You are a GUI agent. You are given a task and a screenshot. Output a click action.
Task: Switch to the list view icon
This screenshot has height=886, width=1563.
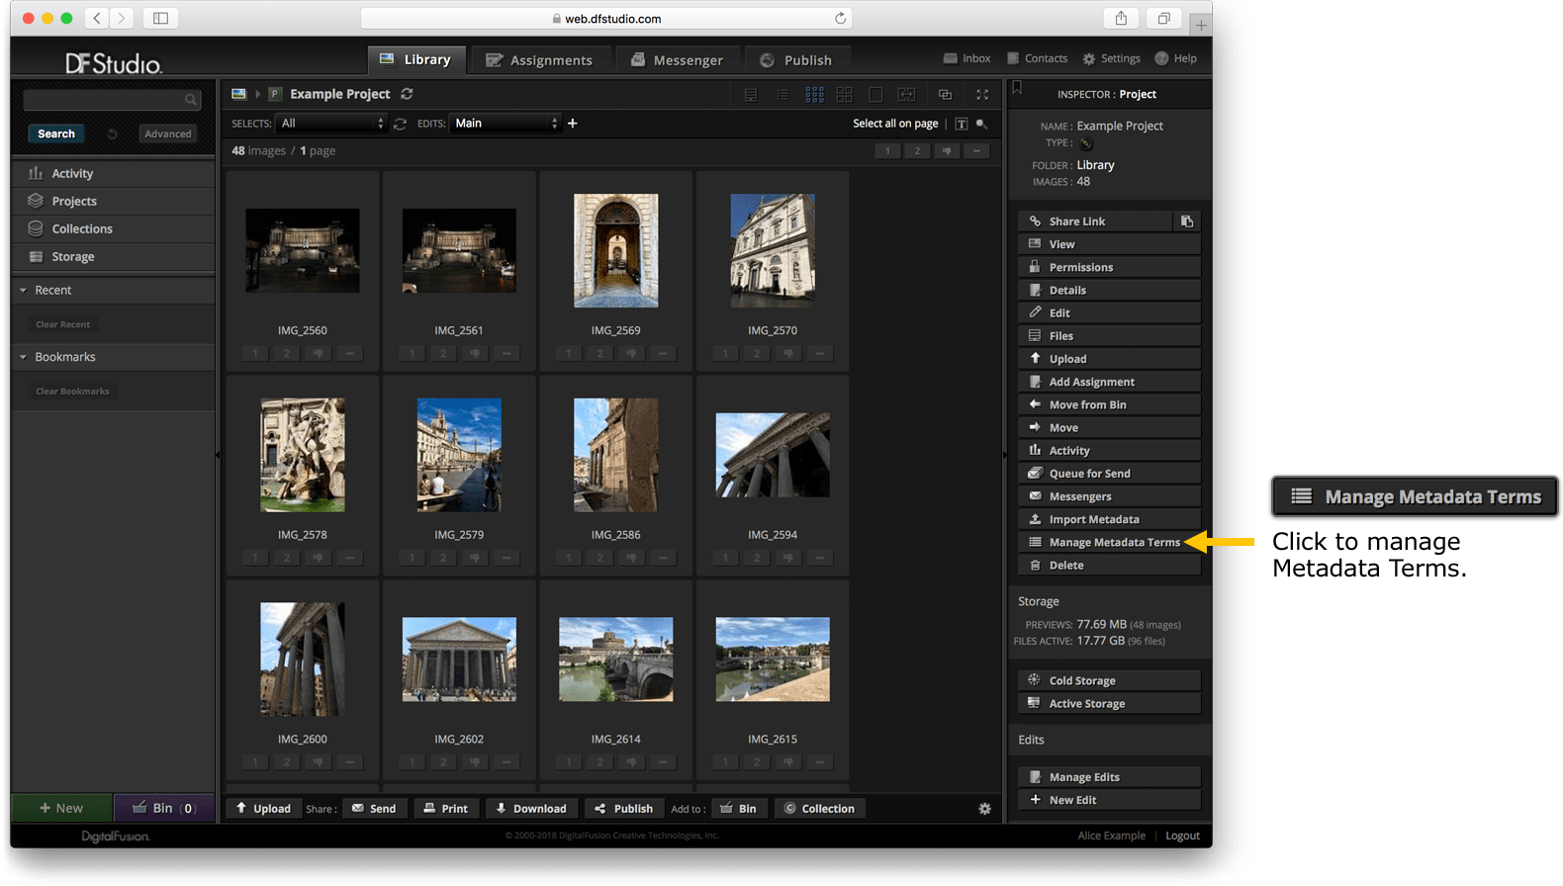point(782,95)
